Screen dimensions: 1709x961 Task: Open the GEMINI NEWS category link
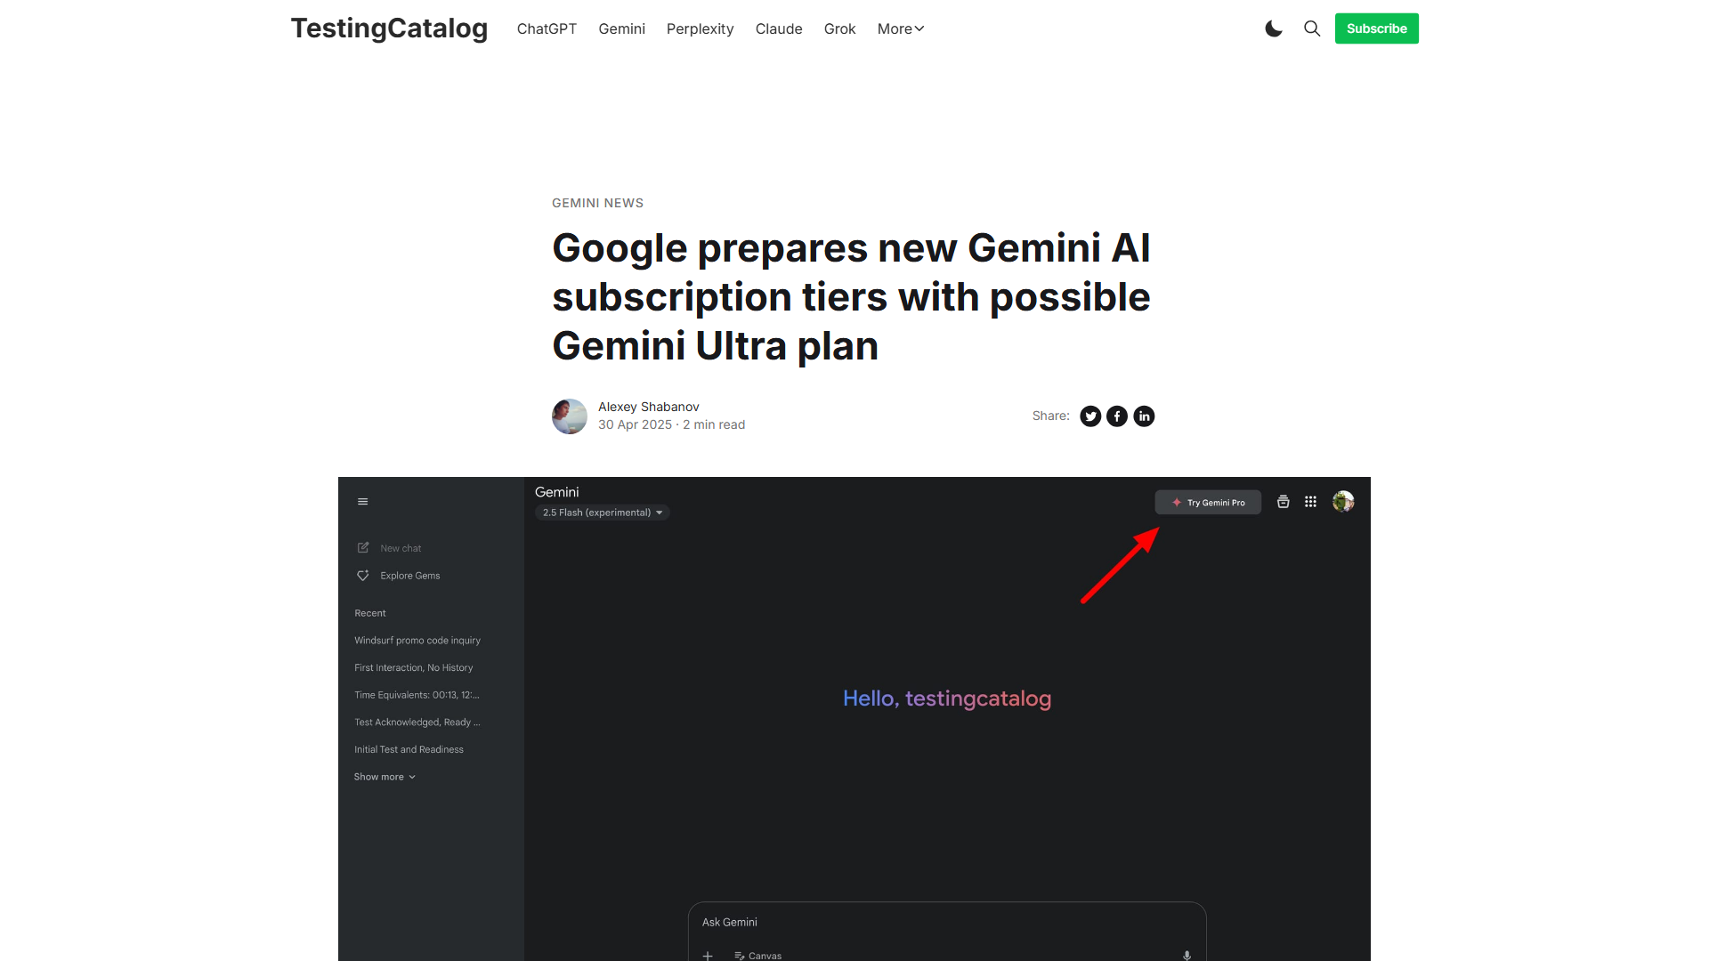click(x=597, y=203)
